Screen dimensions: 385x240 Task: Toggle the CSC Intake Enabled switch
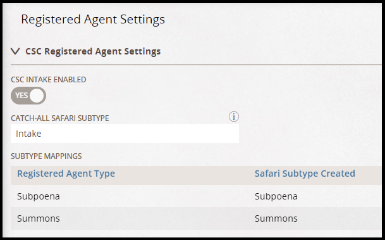click(28, 96)
